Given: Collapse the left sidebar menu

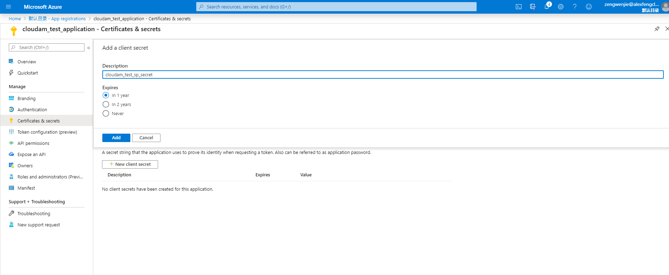Looking at the screenshot, I should [x=89, y=48].
